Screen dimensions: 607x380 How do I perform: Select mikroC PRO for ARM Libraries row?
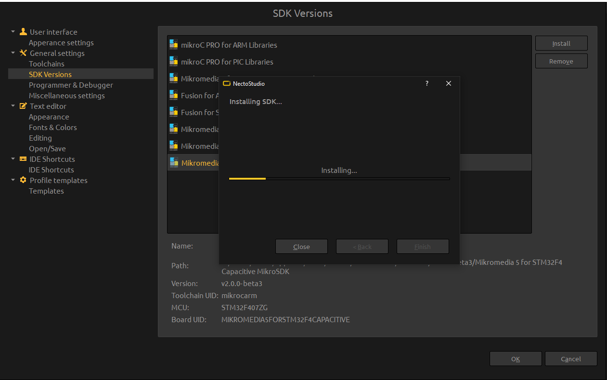[x=349, y=44]
